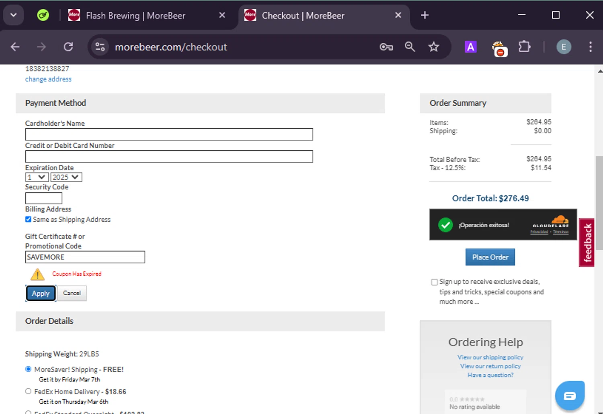Open the password manager key icon
Viewport: 603px width, 414px height.
pos(386,47)
